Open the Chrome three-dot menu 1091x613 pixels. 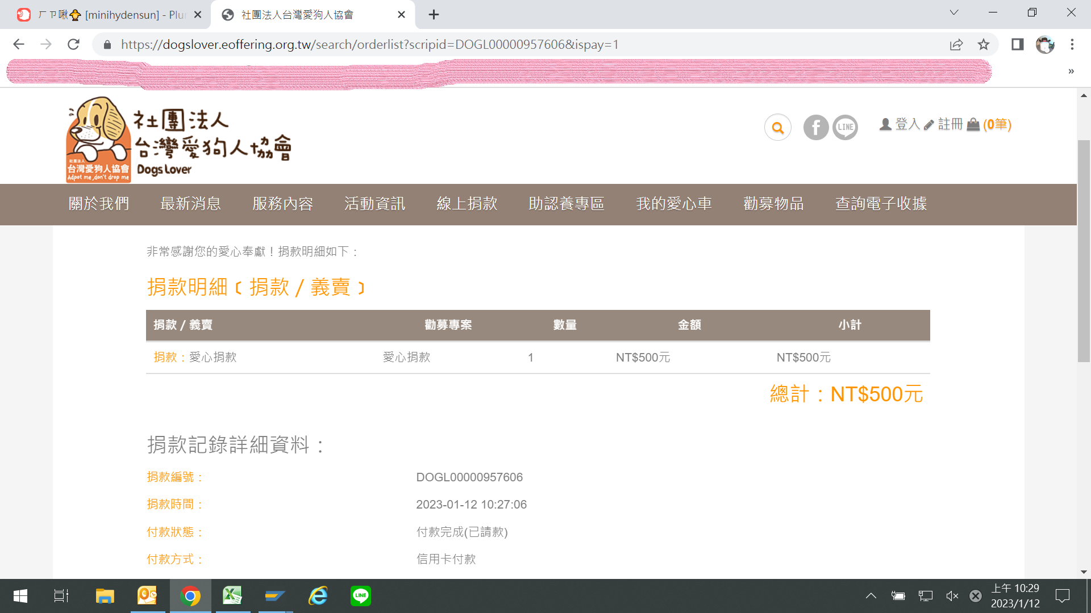click(x=1072, y=44)
